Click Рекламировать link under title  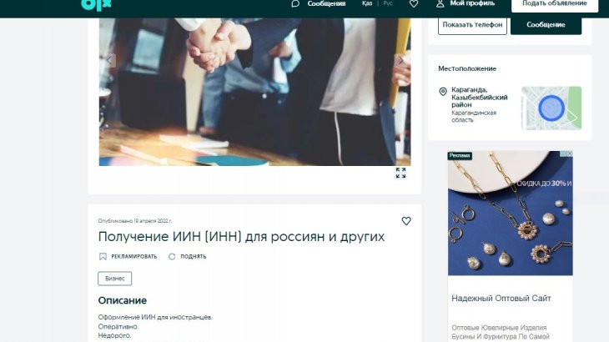pyautogui.click(x=128, y=257)
